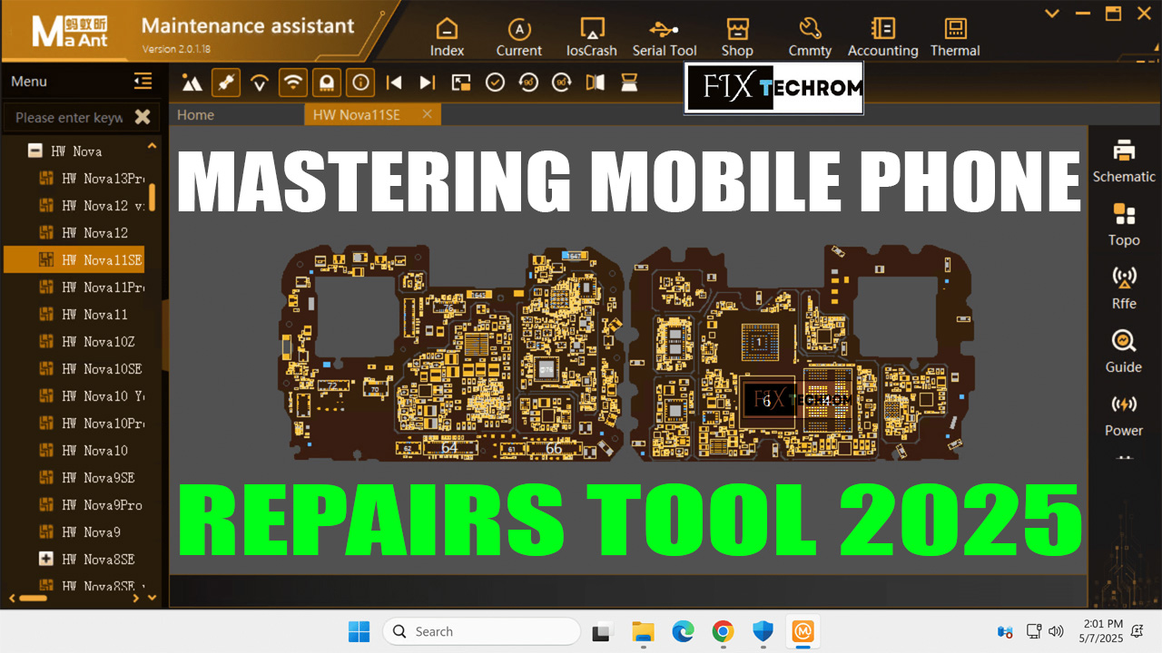Open the Topo view from right panel
This screenshot has height=653, width=1162.
1124,225
